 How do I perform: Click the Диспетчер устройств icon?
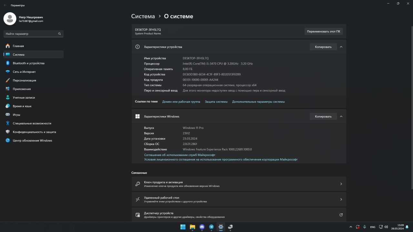pyautogui.click(x=137, y=215)
